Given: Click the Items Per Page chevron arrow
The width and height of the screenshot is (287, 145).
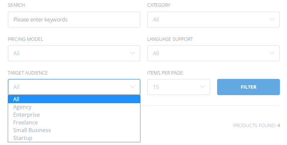Looking at the screenshot, I should pos(203,87).
